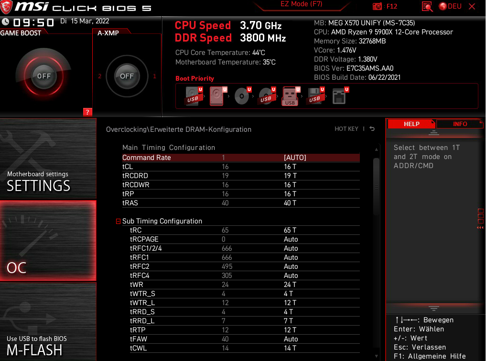This screenshot has height=361, width=486.
Task: Click the timing list scrollbar thumb
Action: coord(376,187)
